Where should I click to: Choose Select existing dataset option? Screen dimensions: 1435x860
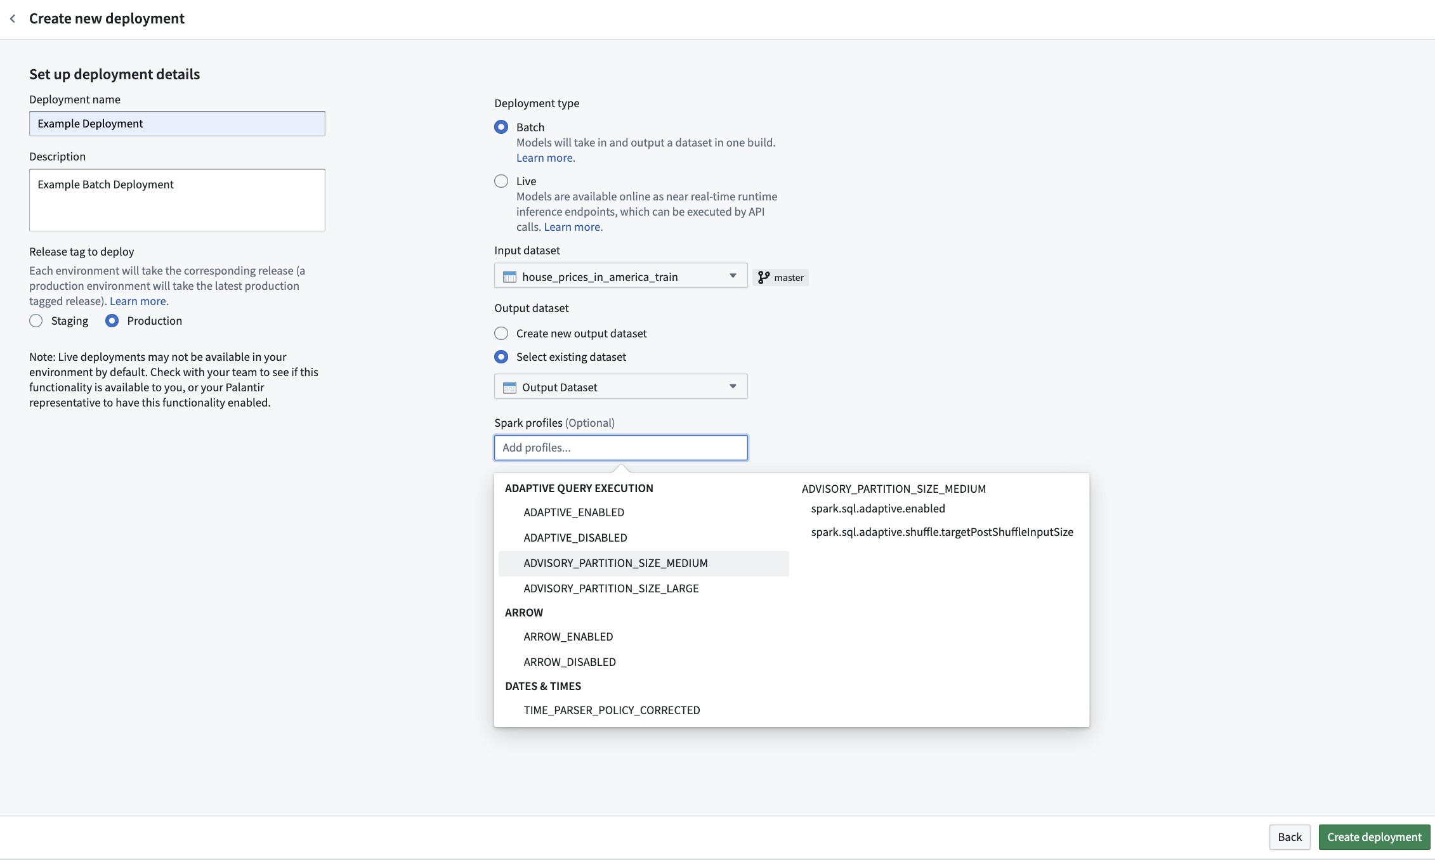[x=501, y=356]
